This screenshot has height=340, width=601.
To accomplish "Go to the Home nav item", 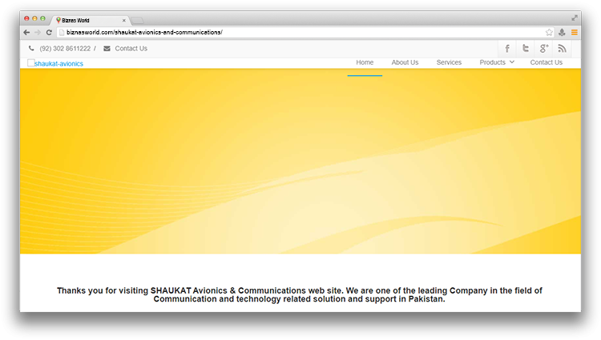I will pyautogui.click(x=365, y=62).
